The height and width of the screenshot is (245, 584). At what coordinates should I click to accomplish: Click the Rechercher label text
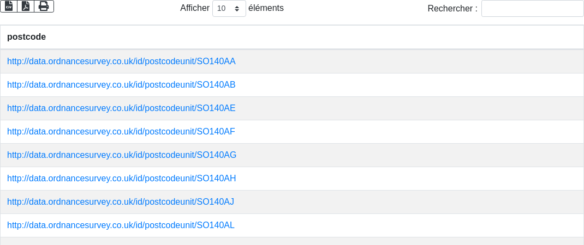pyautogui.click(x=452, y=9)
